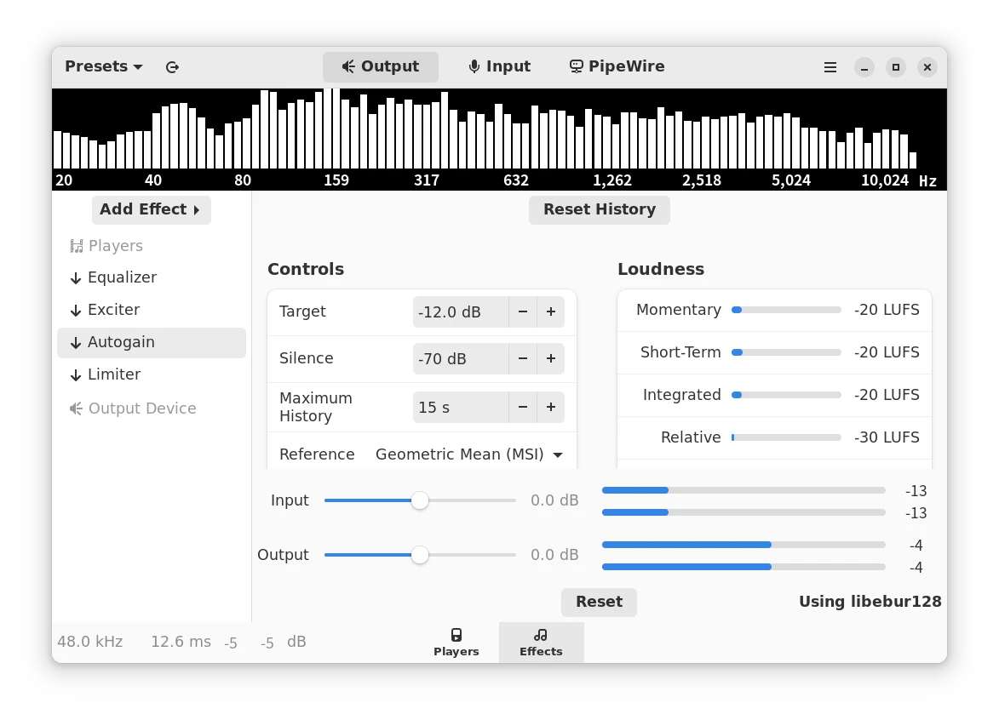Switch to the Input tab
The image size is (999, 720).
tap(499, 67)
